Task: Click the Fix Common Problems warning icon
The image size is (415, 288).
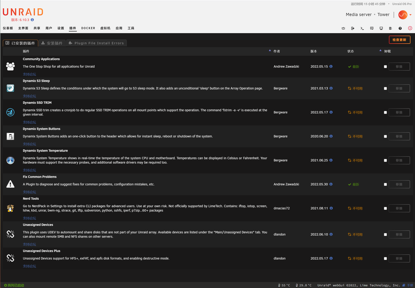Action: pyautogui.click(x=10, y=184)
